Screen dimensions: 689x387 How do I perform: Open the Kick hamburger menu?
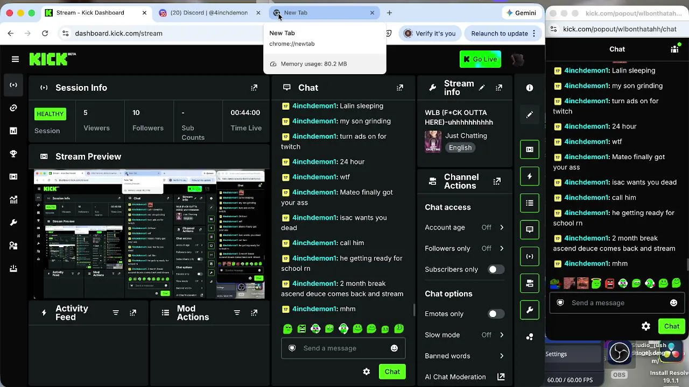(15, 59)
